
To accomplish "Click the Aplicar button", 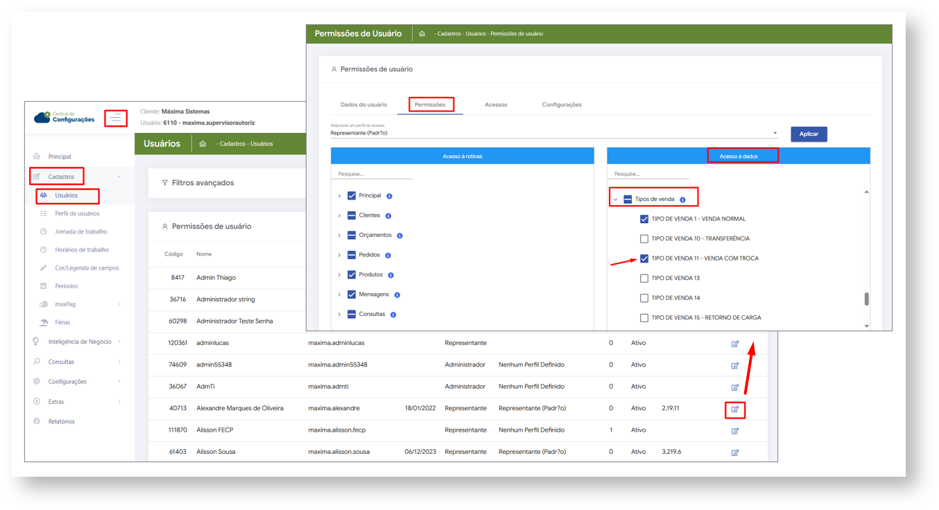I will click(809, 134).
